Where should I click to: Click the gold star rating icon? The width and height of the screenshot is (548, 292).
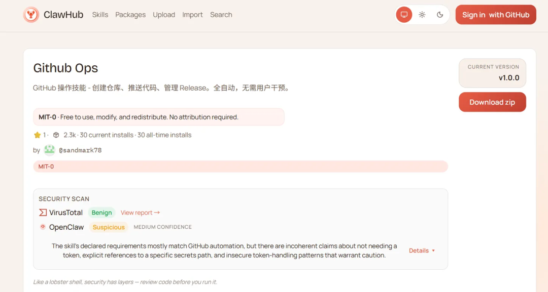click(38, 135)
